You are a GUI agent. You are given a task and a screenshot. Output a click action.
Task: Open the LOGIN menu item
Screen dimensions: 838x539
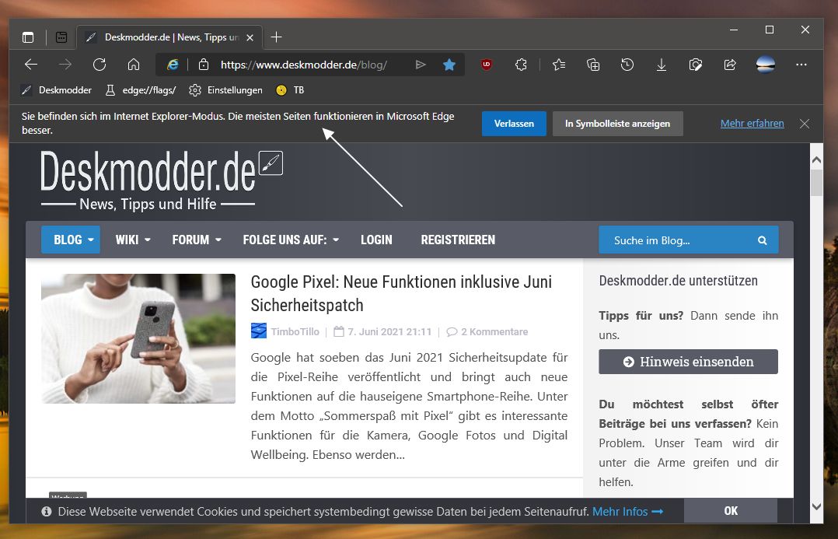tap(376, 240)
